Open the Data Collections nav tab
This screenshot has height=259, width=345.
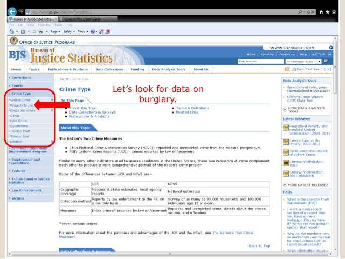tap(109, 69)
